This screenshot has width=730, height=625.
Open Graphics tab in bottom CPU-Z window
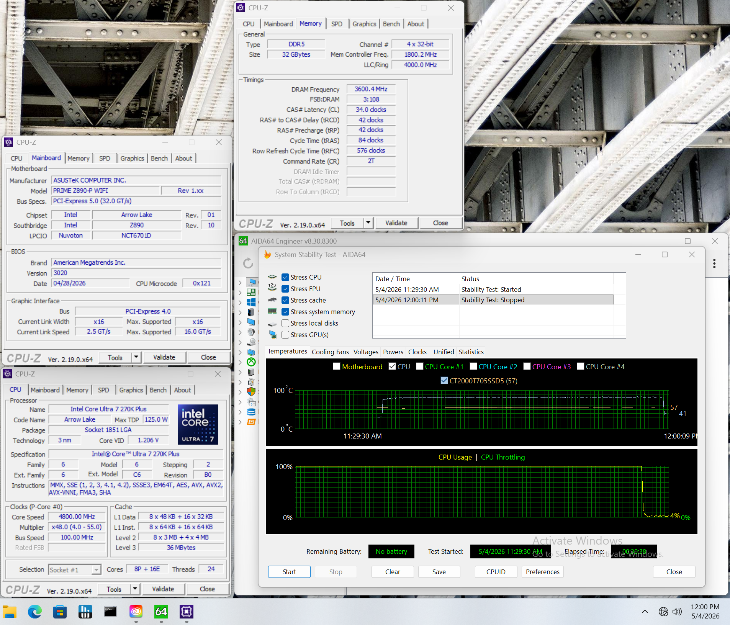click(131, 390)
